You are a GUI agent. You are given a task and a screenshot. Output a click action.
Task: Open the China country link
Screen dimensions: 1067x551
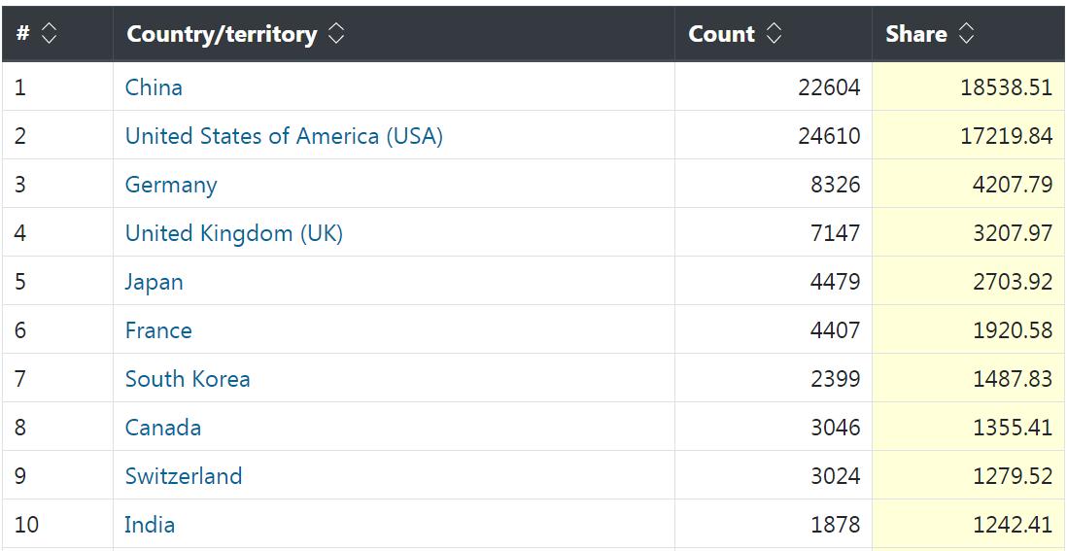pos(154,87)
